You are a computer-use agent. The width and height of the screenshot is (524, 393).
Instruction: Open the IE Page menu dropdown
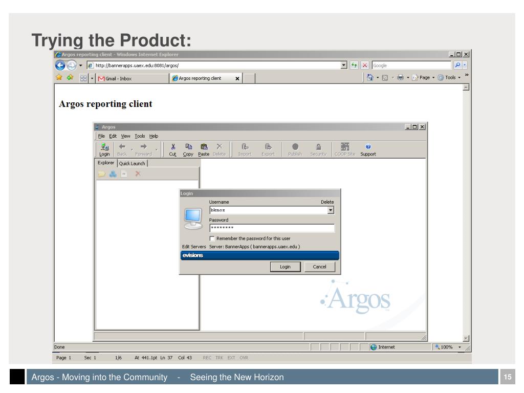[x=423, y=78]
